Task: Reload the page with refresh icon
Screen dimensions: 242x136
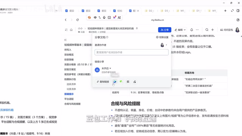Action: (78, 20)
